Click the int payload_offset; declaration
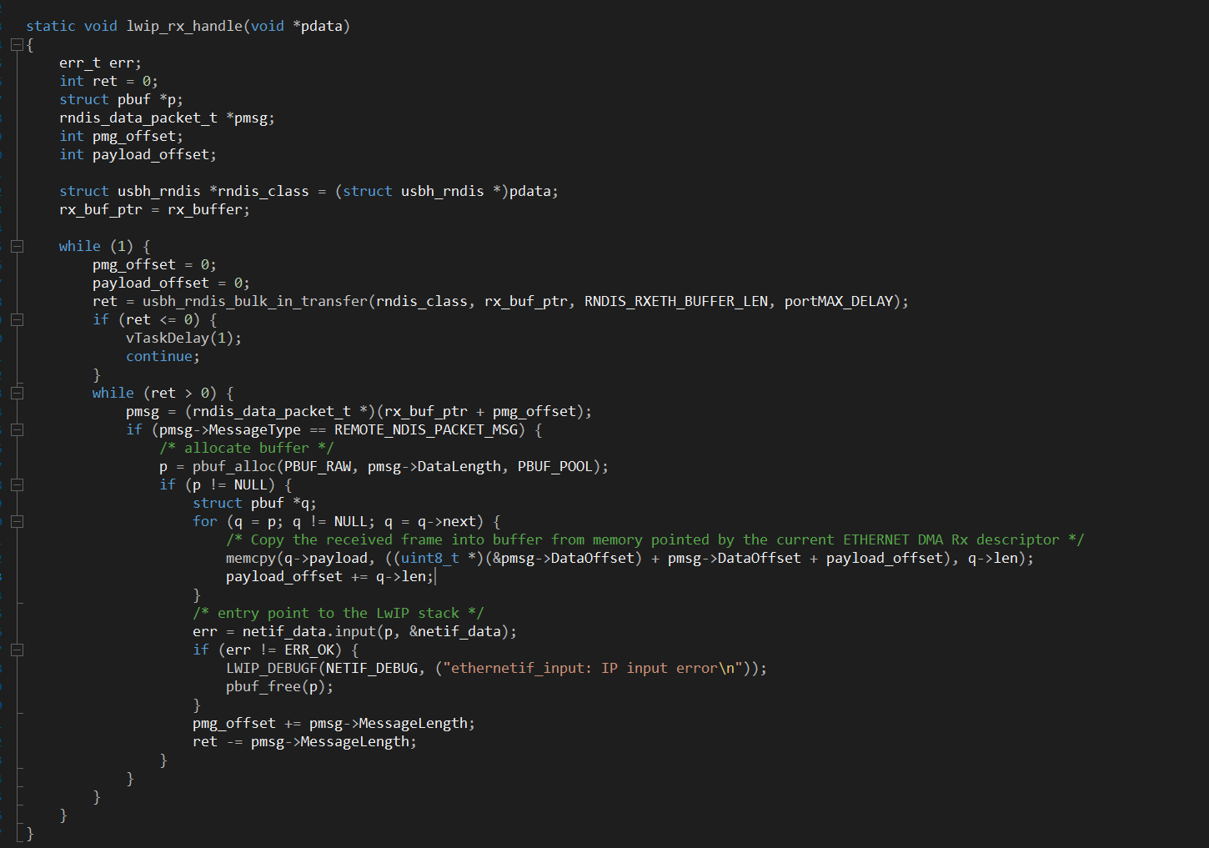The image size is (1209, 848). tap(138, 154)
